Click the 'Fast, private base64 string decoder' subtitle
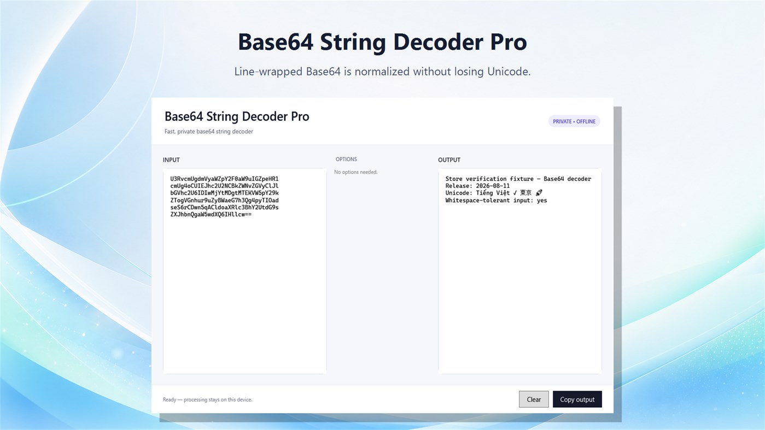 [209, 132]
